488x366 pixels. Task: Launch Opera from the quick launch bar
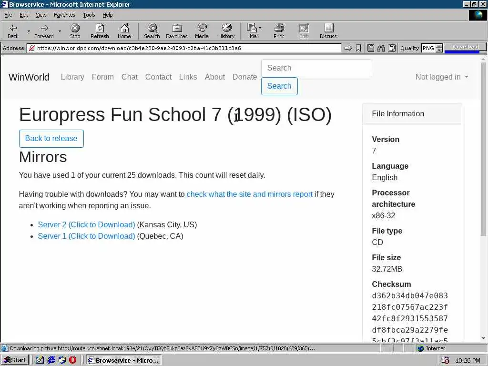point(72,360)
